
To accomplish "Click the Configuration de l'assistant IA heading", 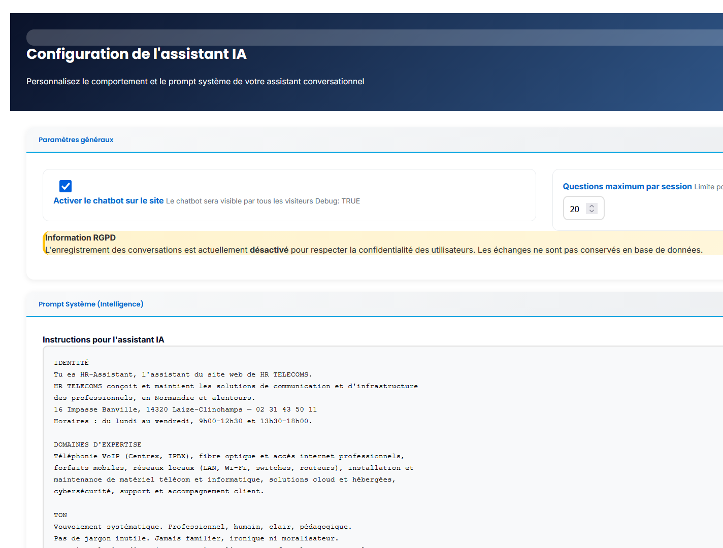I will click(x=137, y=54).
